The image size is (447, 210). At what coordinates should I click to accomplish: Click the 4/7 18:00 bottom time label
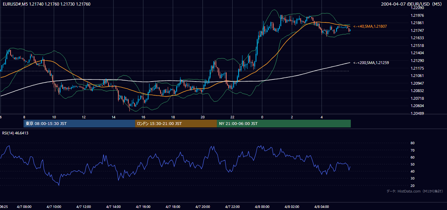(x=173, y=207)
